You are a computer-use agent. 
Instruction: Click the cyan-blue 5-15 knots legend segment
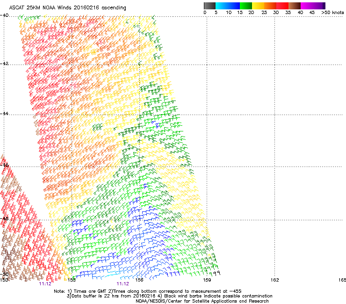pyautogui.click(x=228, y=6)
